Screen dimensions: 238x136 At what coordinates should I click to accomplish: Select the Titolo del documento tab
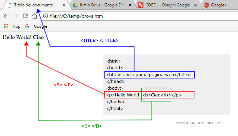click(x=33, y=5)
